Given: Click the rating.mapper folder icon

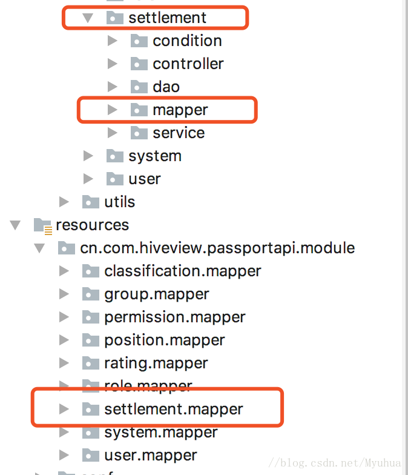Looking at the screenshot, I should 91,363.
